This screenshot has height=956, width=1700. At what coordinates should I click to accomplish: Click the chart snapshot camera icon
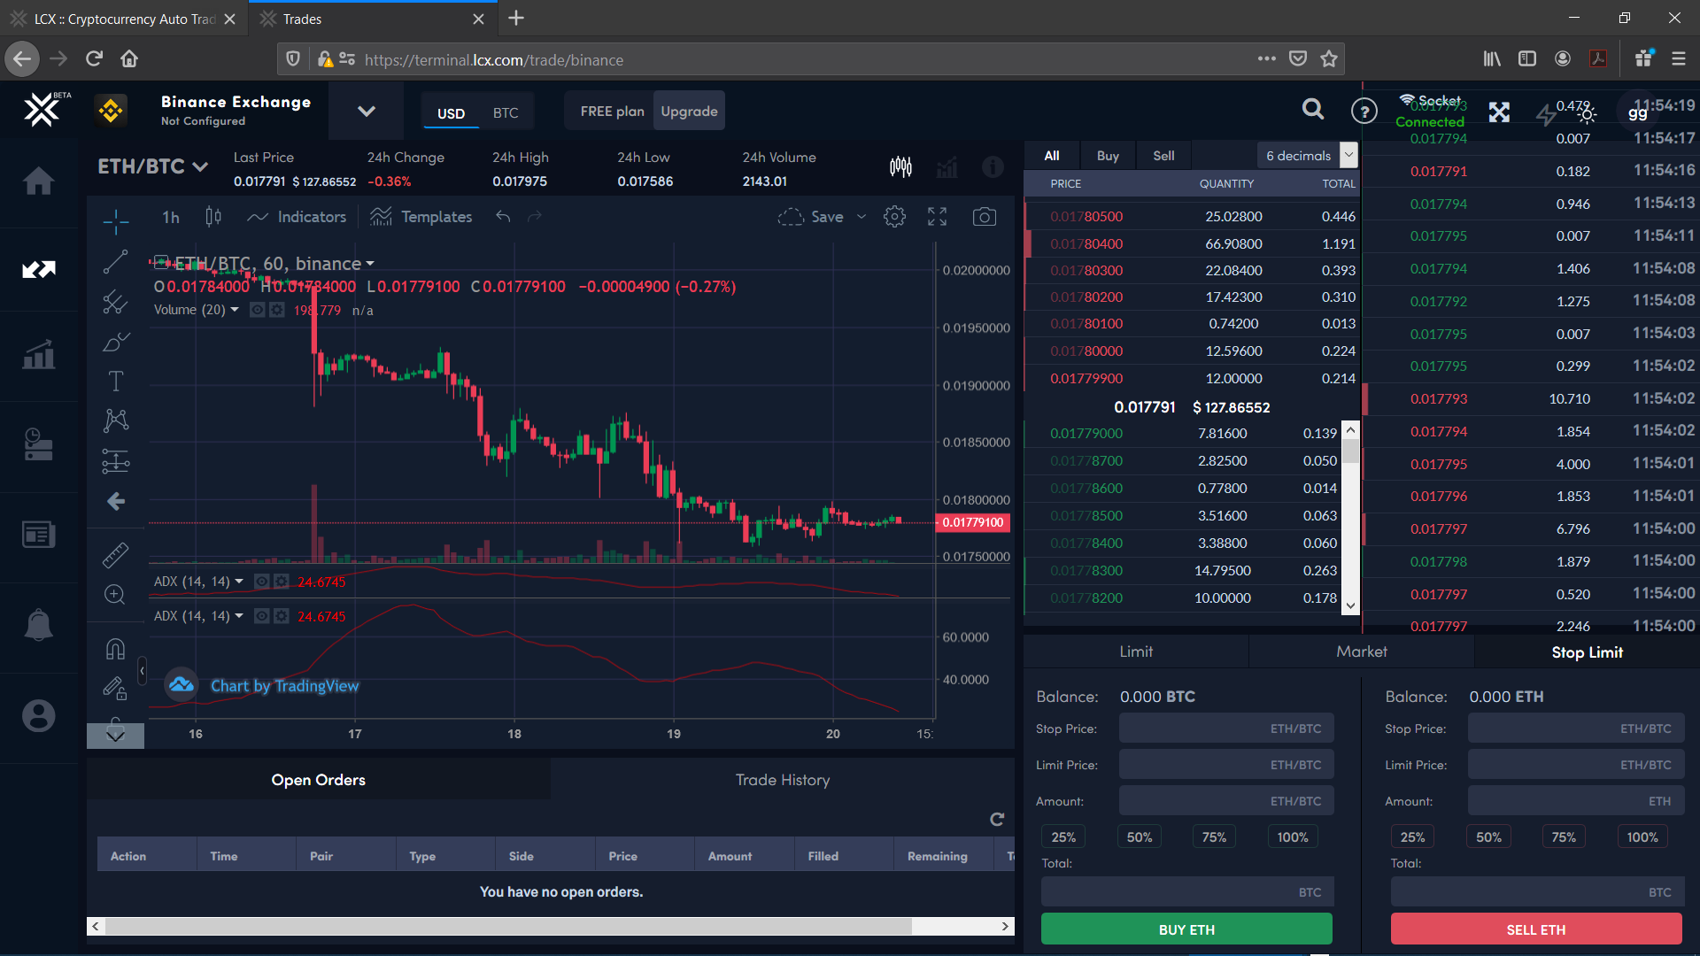coord(984,217)
